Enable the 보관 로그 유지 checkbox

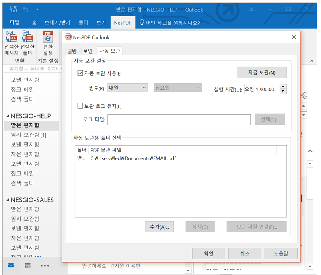(x=80, y=106)
